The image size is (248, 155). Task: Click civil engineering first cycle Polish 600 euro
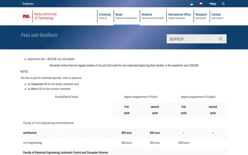pyautogui.click(x=127, y=143)
